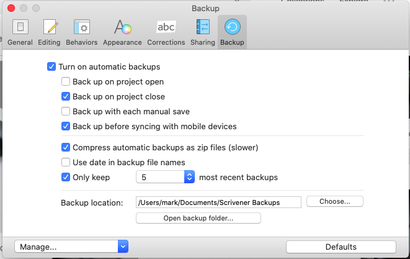Open the Editing preferences pane icon
This screenshot has height=259, width=410.
click(x=49, y=32)
